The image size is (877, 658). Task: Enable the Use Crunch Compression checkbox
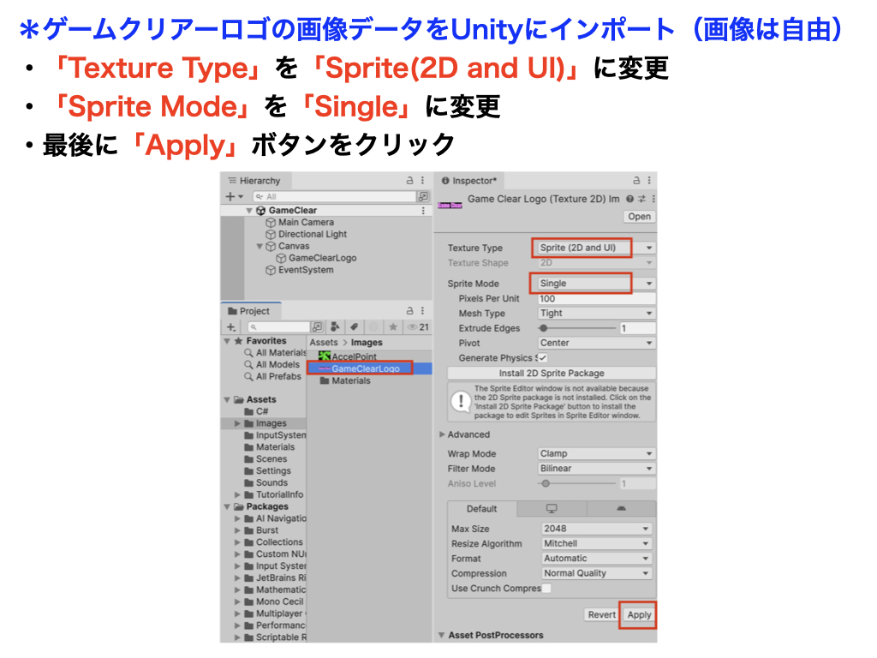[546, 589]
